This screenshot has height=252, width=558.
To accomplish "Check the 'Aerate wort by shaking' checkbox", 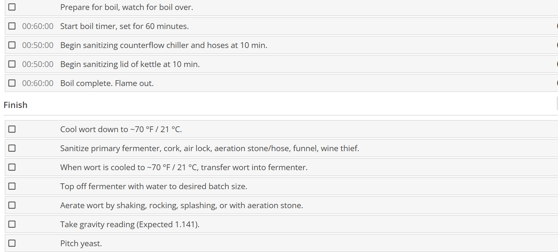I will tap(12, 205).
